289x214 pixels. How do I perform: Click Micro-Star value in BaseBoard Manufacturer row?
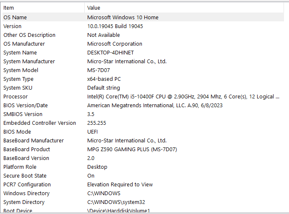click(x=127, y=141)
